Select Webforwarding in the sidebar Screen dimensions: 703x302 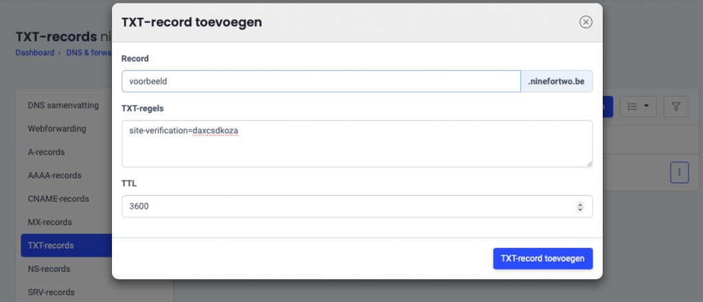[56, 129]
